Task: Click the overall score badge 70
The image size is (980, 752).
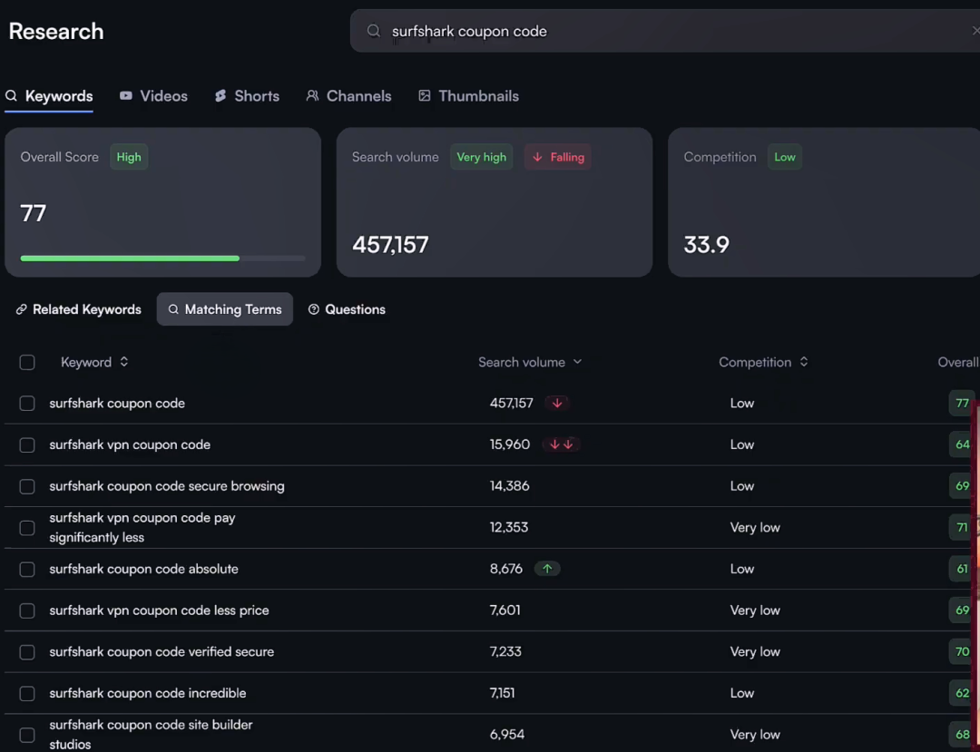Action: (962, 652)
